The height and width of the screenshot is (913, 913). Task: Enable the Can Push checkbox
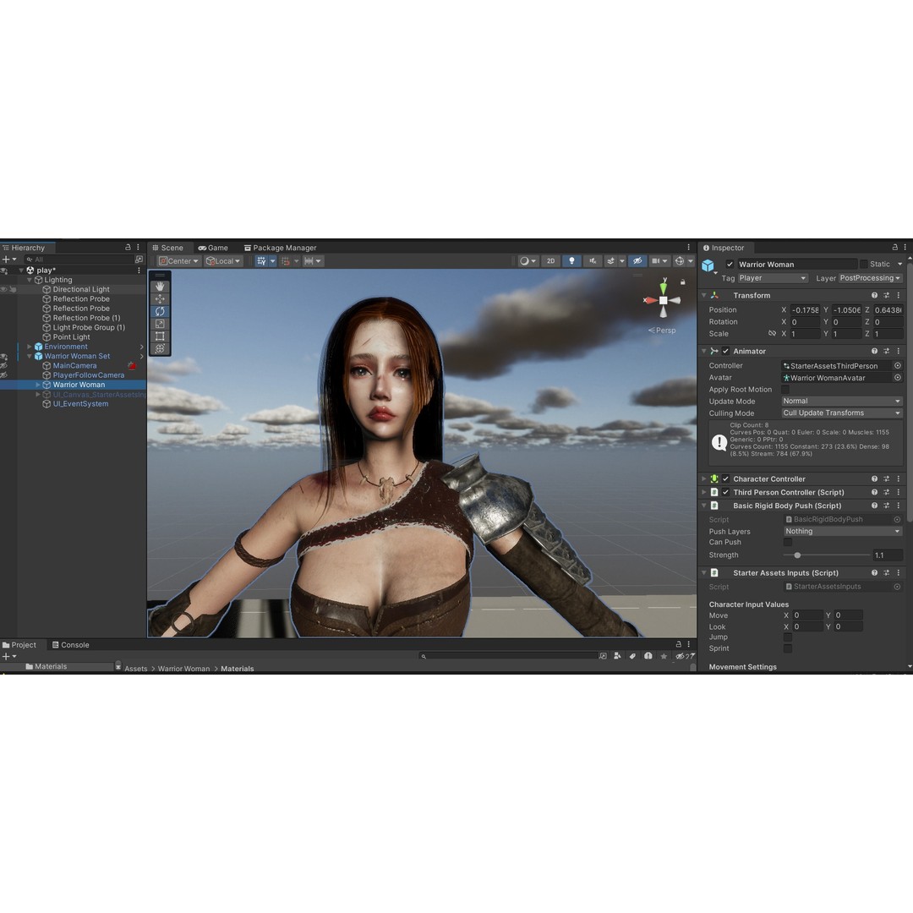coord(787,542)
